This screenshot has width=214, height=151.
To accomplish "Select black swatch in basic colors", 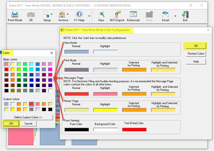I will pos(6,91).
